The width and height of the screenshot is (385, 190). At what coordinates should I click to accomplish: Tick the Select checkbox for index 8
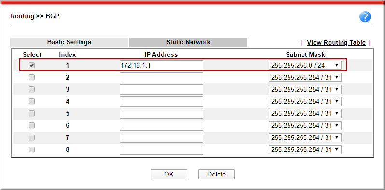32,149
